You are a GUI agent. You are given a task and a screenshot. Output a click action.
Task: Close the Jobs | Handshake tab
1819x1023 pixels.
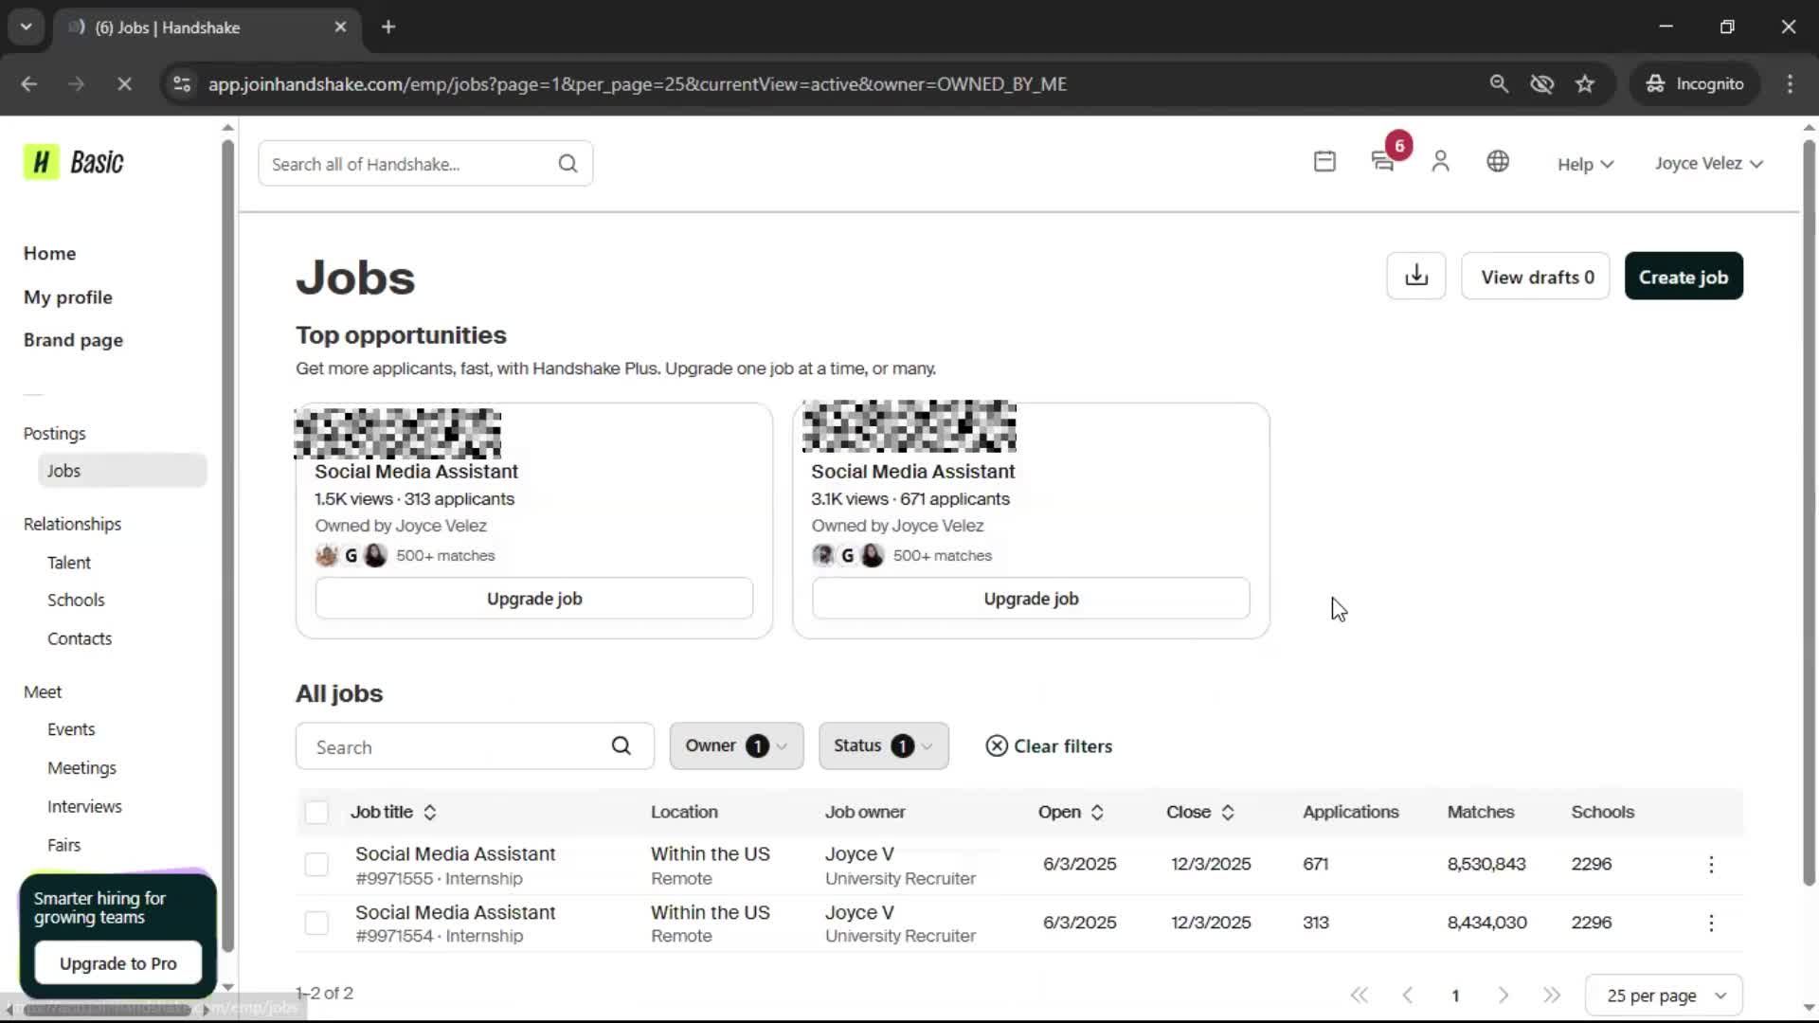click(x=340, y=27)
